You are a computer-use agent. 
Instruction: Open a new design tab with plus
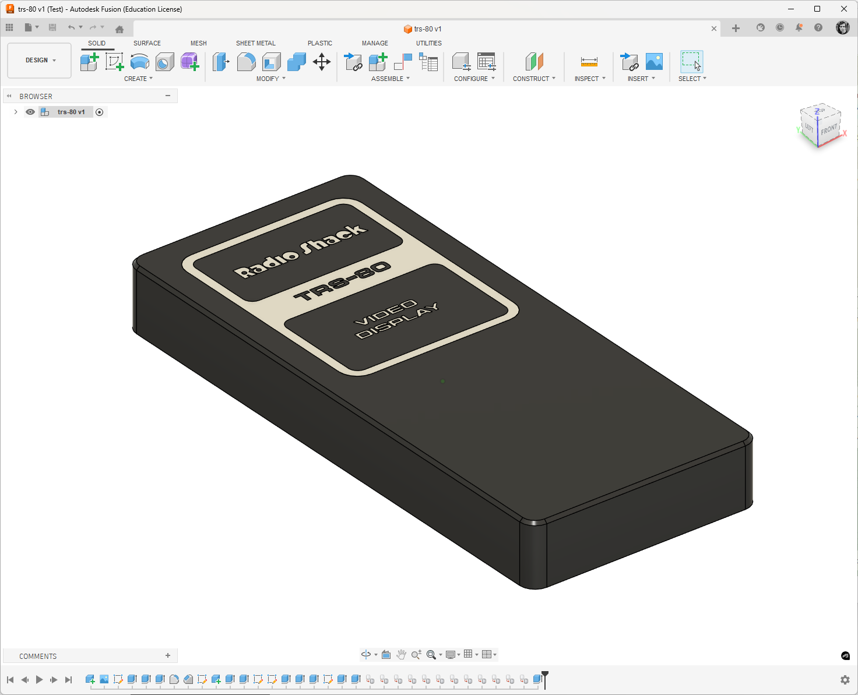(736, 28)
